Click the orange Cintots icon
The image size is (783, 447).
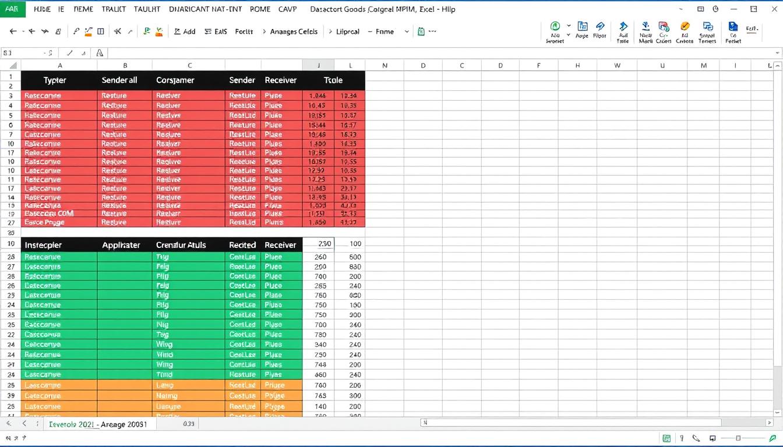685,26
